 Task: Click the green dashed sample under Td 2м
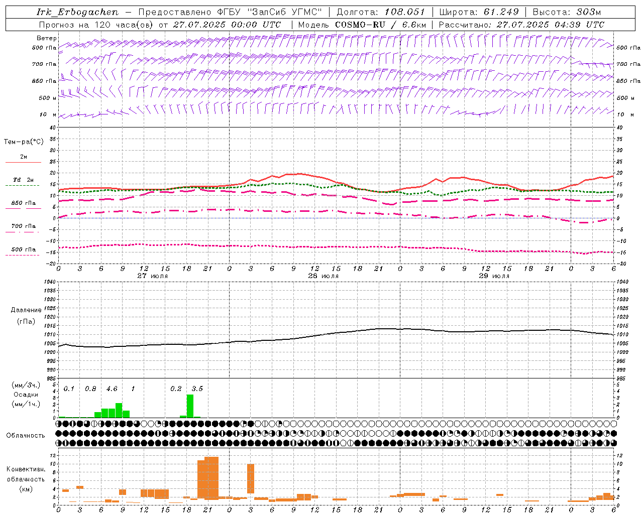point(22,185)
